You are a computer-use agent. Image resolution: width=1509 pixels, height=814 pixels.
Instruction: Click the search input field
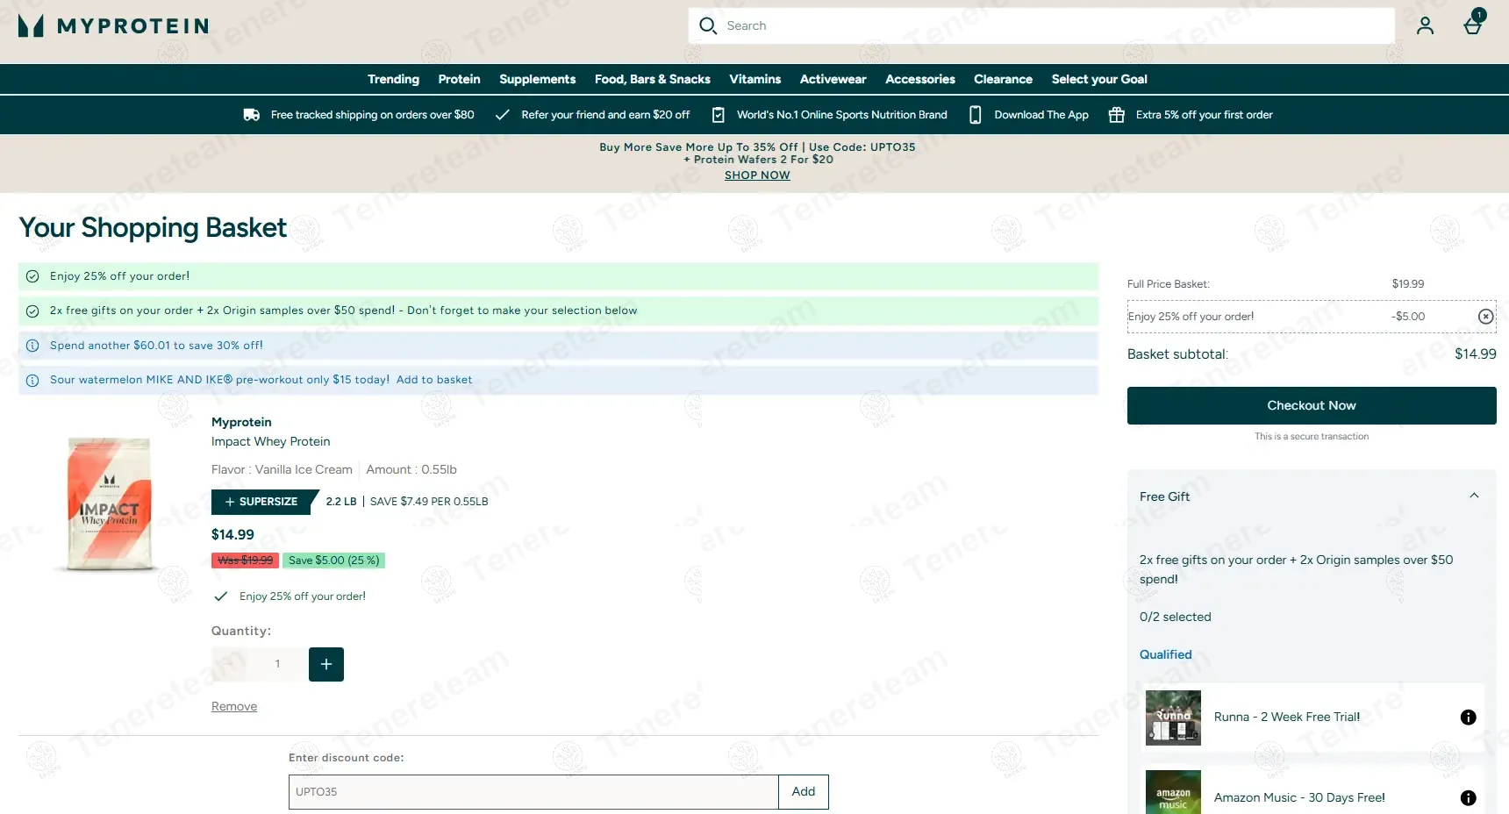pyautogui.click(x=1041, y=26)
